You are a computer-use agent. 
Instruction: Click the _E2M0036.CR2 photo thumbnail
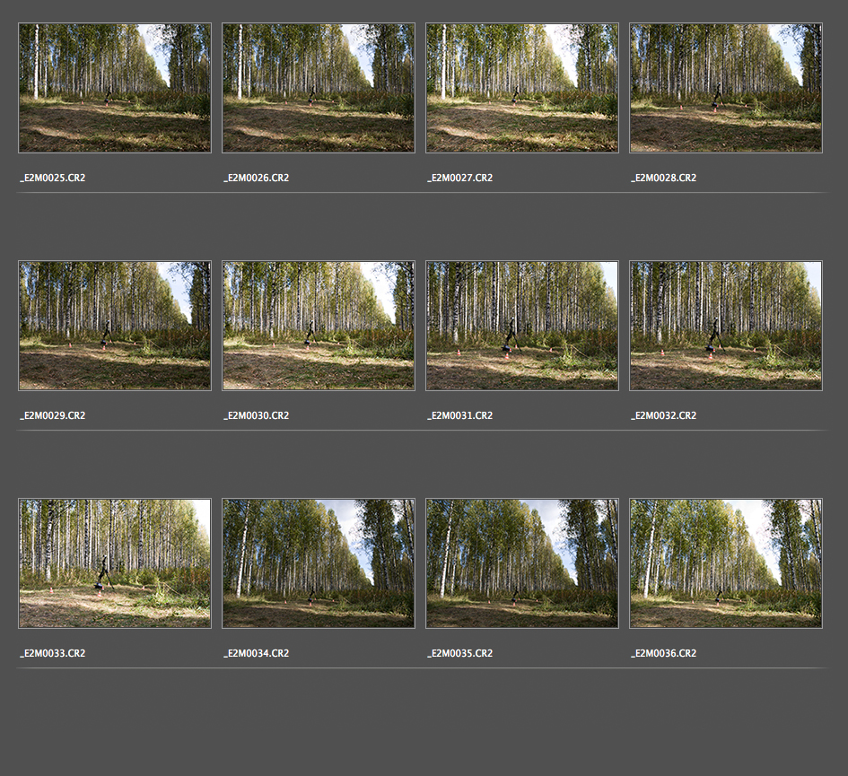[726, 563]
